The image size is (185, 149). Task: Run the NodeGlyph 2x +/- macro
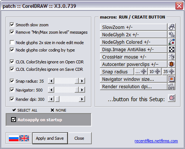point(134,34)
